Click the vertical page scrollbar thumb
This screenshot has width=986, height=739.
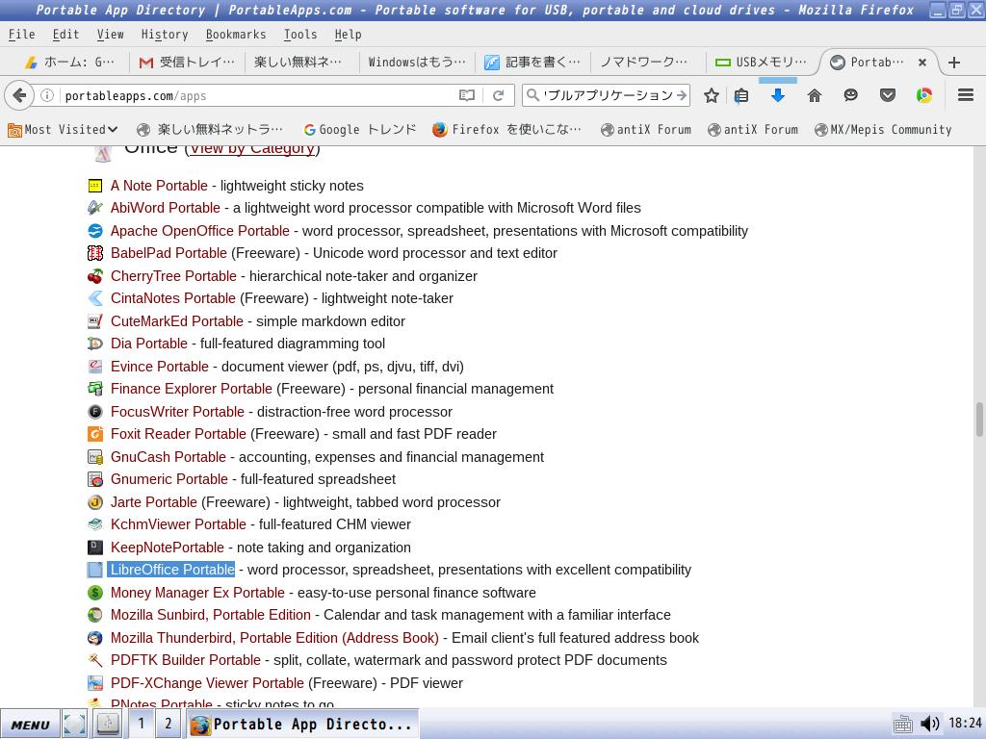click(979, 420)
